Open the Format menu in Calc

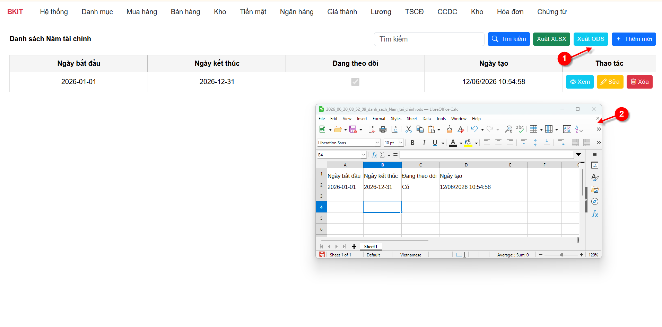(x=379, y=119)
